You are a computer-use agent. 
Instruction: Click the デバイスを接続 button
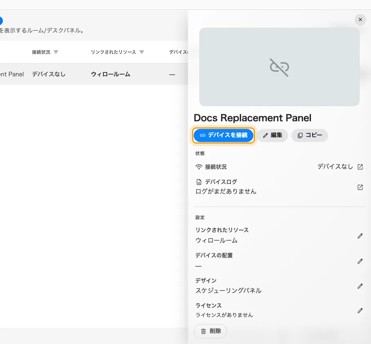223,135
